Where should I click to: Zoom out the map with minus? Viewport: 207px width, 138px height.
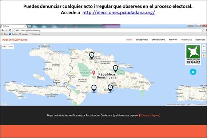[x=204, y=50]
